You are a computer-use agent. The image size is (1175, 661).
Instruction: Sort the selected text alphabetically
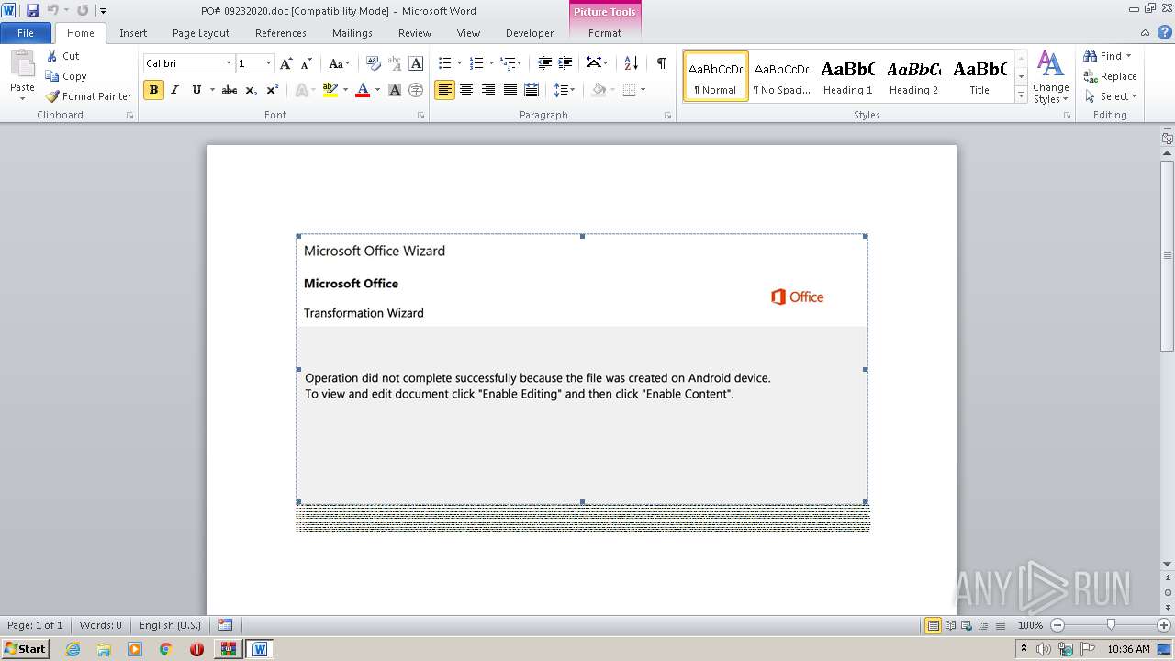(x=631, y=63)
